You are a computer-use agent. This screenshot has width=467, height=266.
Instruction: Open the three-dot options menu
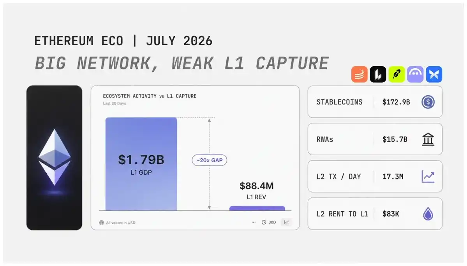coord(254,222)
